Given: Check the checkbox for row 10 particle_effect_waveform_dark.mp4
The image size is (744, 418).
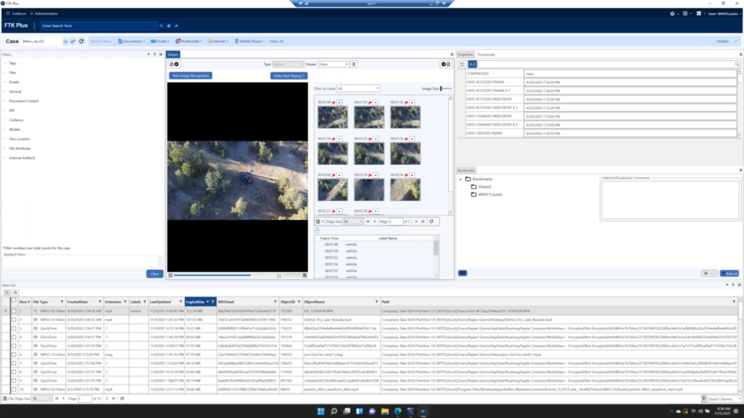Looking at the screenshot, I should (x=14, y=389).
